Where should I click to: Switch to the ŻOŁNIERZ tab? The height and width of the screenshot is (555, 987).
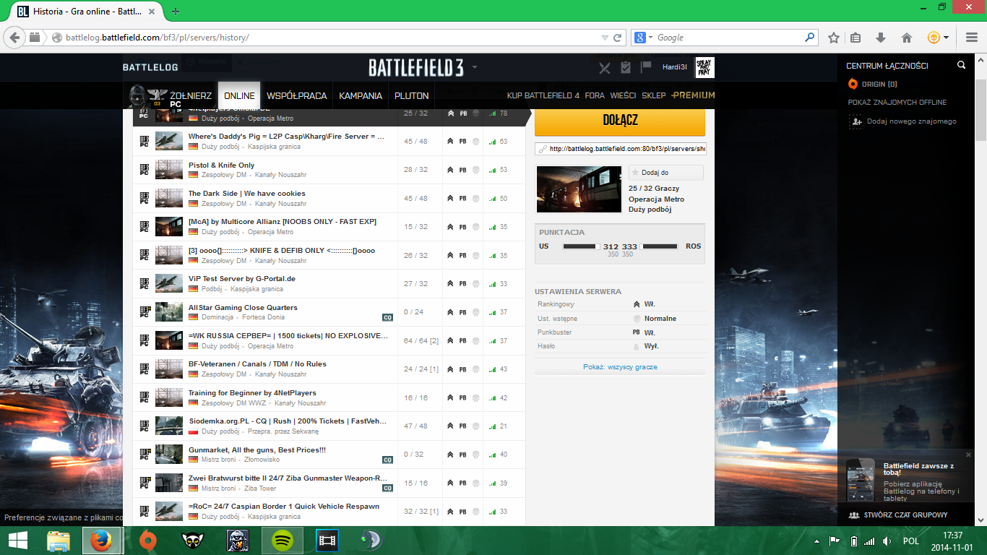(x=191, y=95)
